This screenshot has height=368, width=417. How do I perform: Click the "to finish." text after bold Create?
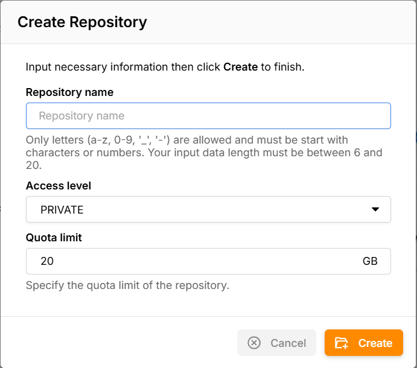[x=282, y=66]
